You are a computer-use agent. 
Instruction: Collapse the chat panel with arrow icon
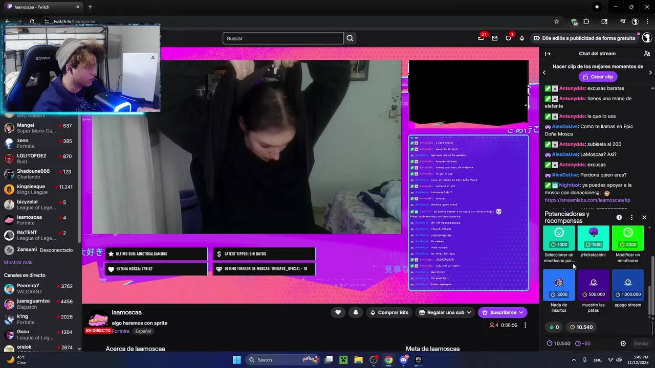click(x=548, y=54)
